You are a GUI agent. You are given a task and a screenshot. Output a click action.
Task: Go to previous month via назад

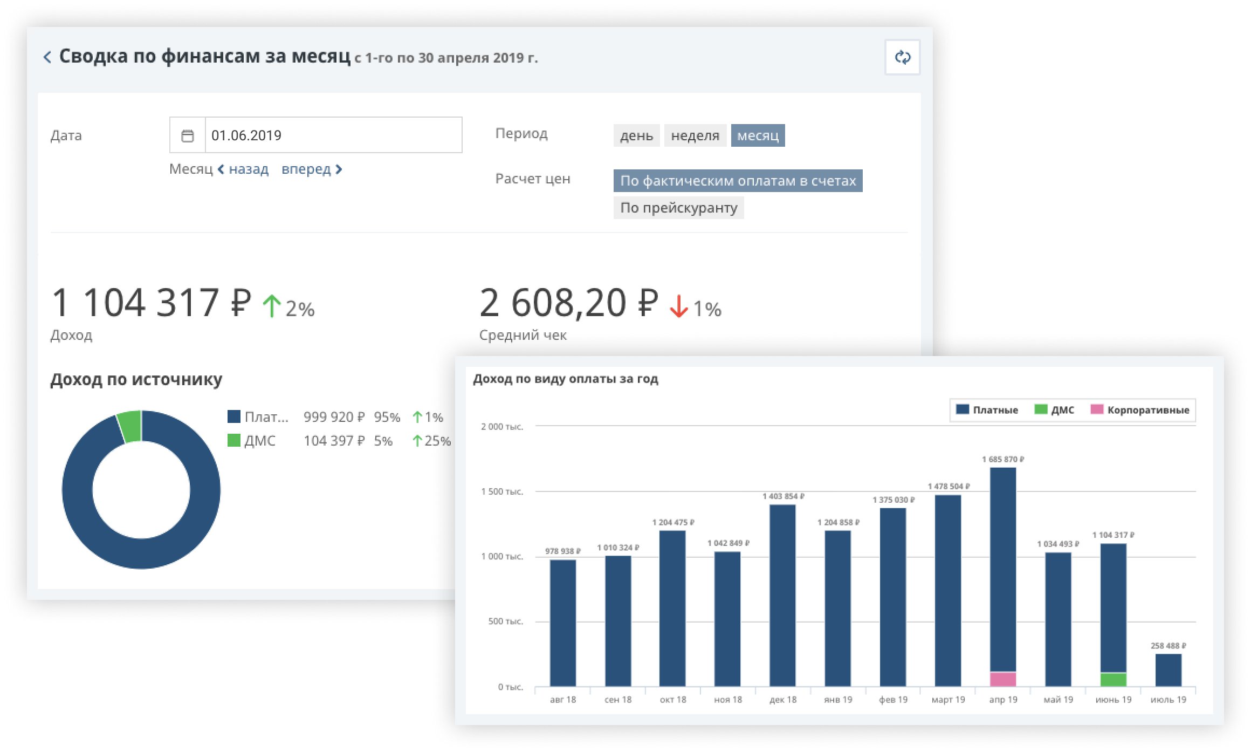point(243,169)
